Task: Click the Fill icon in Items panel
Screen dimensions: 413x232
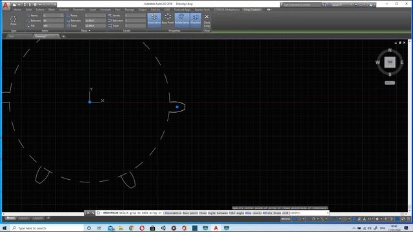Action: 28,26
